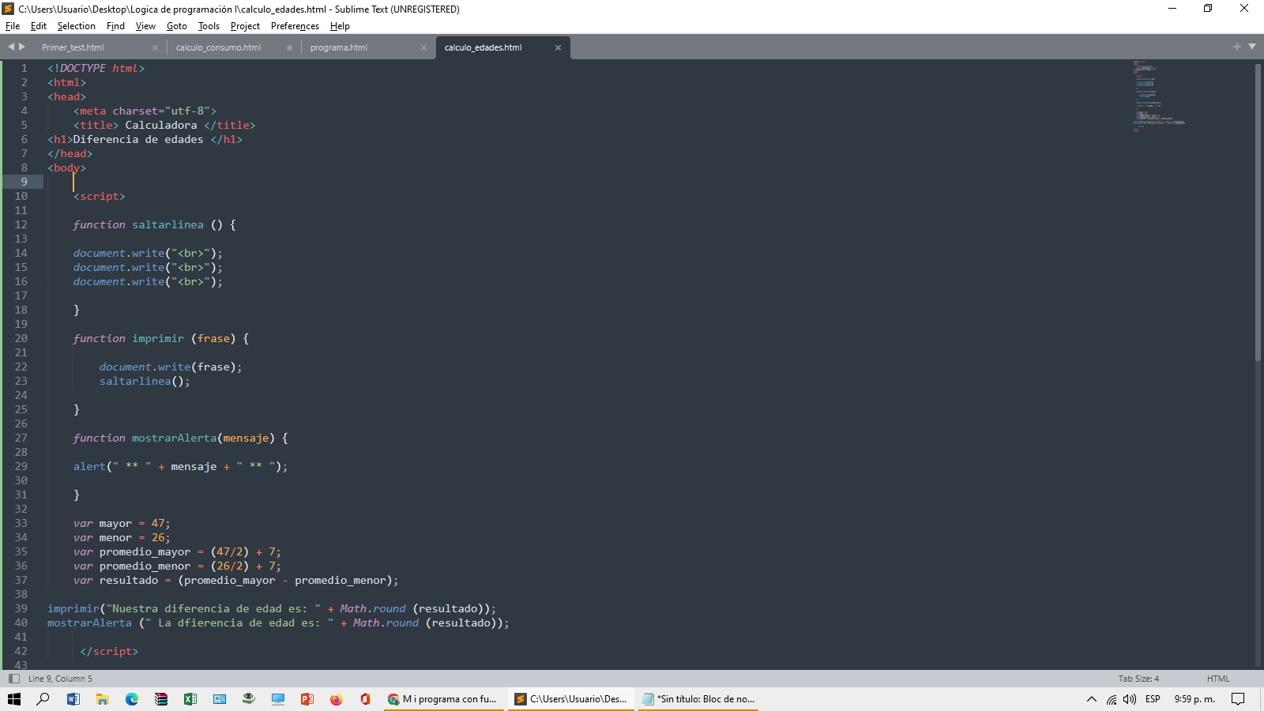This screenshot has width=1264, height=711.
Task: Click the opening script tag on line 10
Action: pyautogui.click(x=100, y=196)
